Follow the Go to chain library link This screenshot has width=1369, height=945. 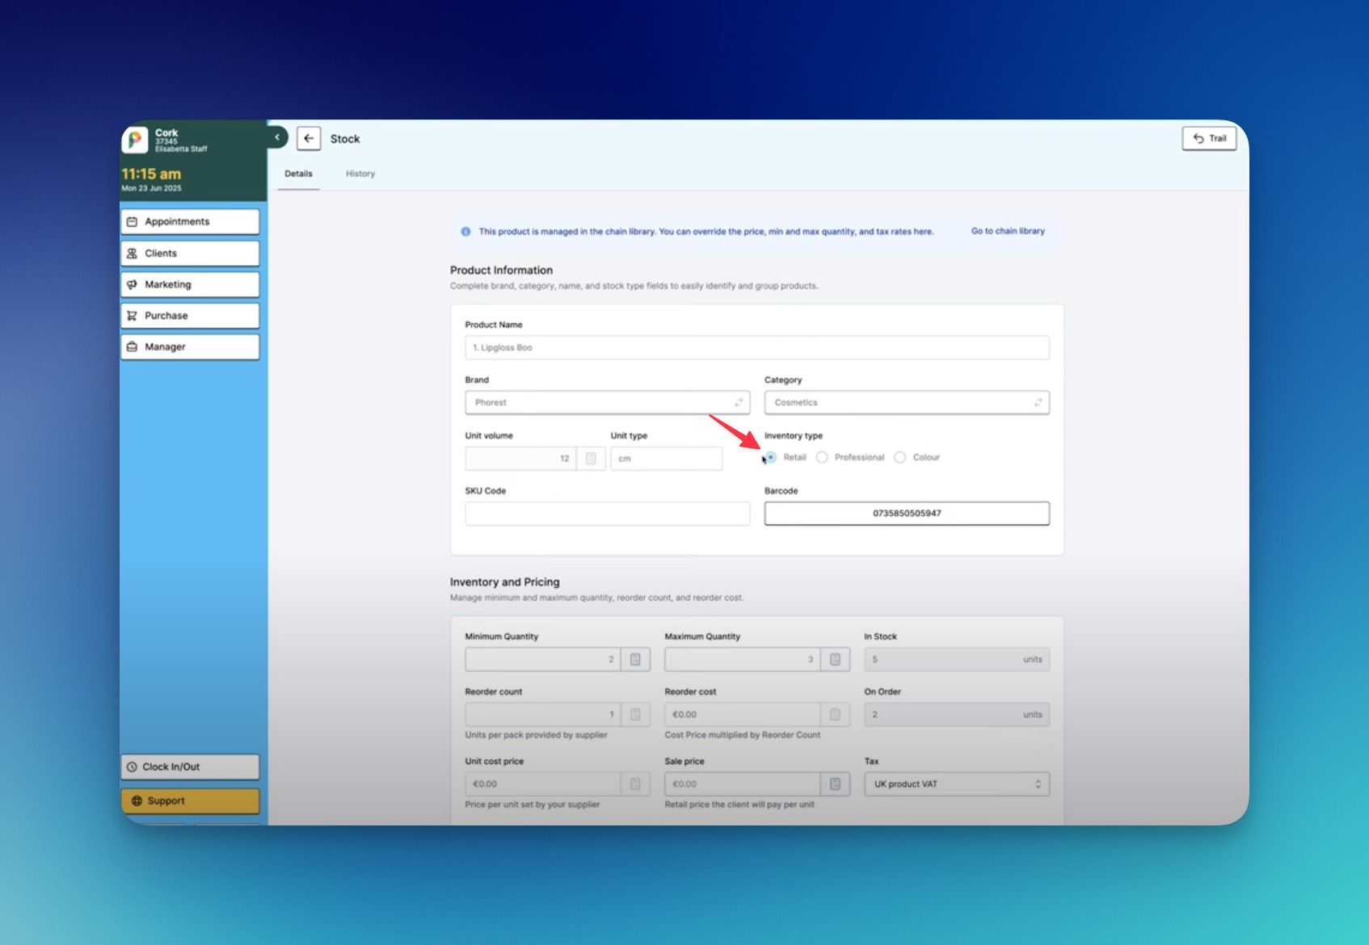pyautogui.click(x=1008, y=231)
